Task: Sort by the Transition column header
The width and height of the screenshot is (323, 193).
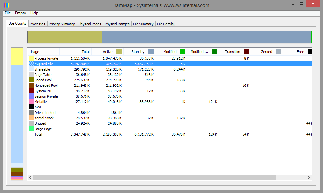Action: [x=235, y=52]
